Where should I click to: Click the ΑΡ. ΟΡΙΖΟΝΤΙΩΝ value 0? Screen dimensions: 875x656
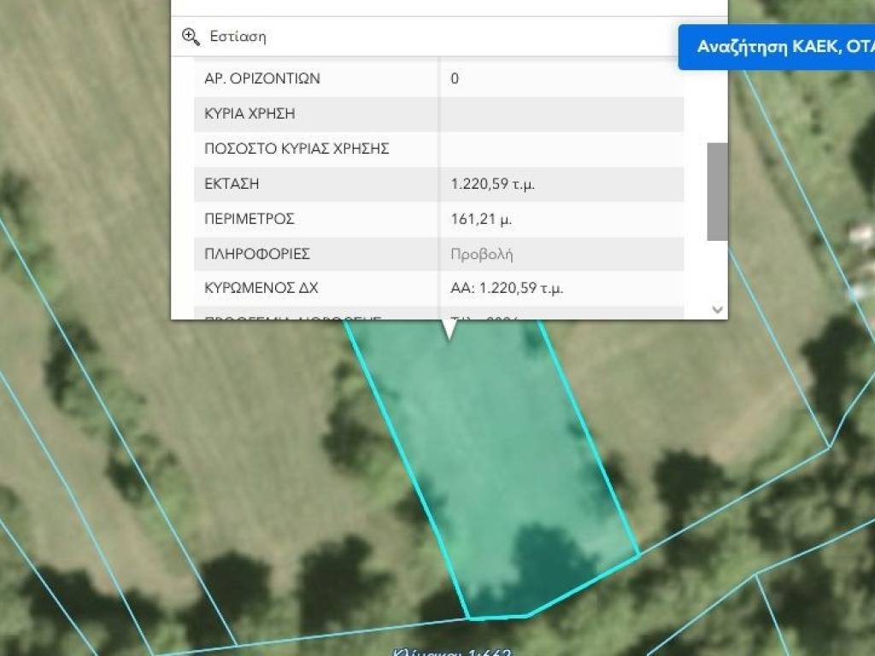[455, 79]
